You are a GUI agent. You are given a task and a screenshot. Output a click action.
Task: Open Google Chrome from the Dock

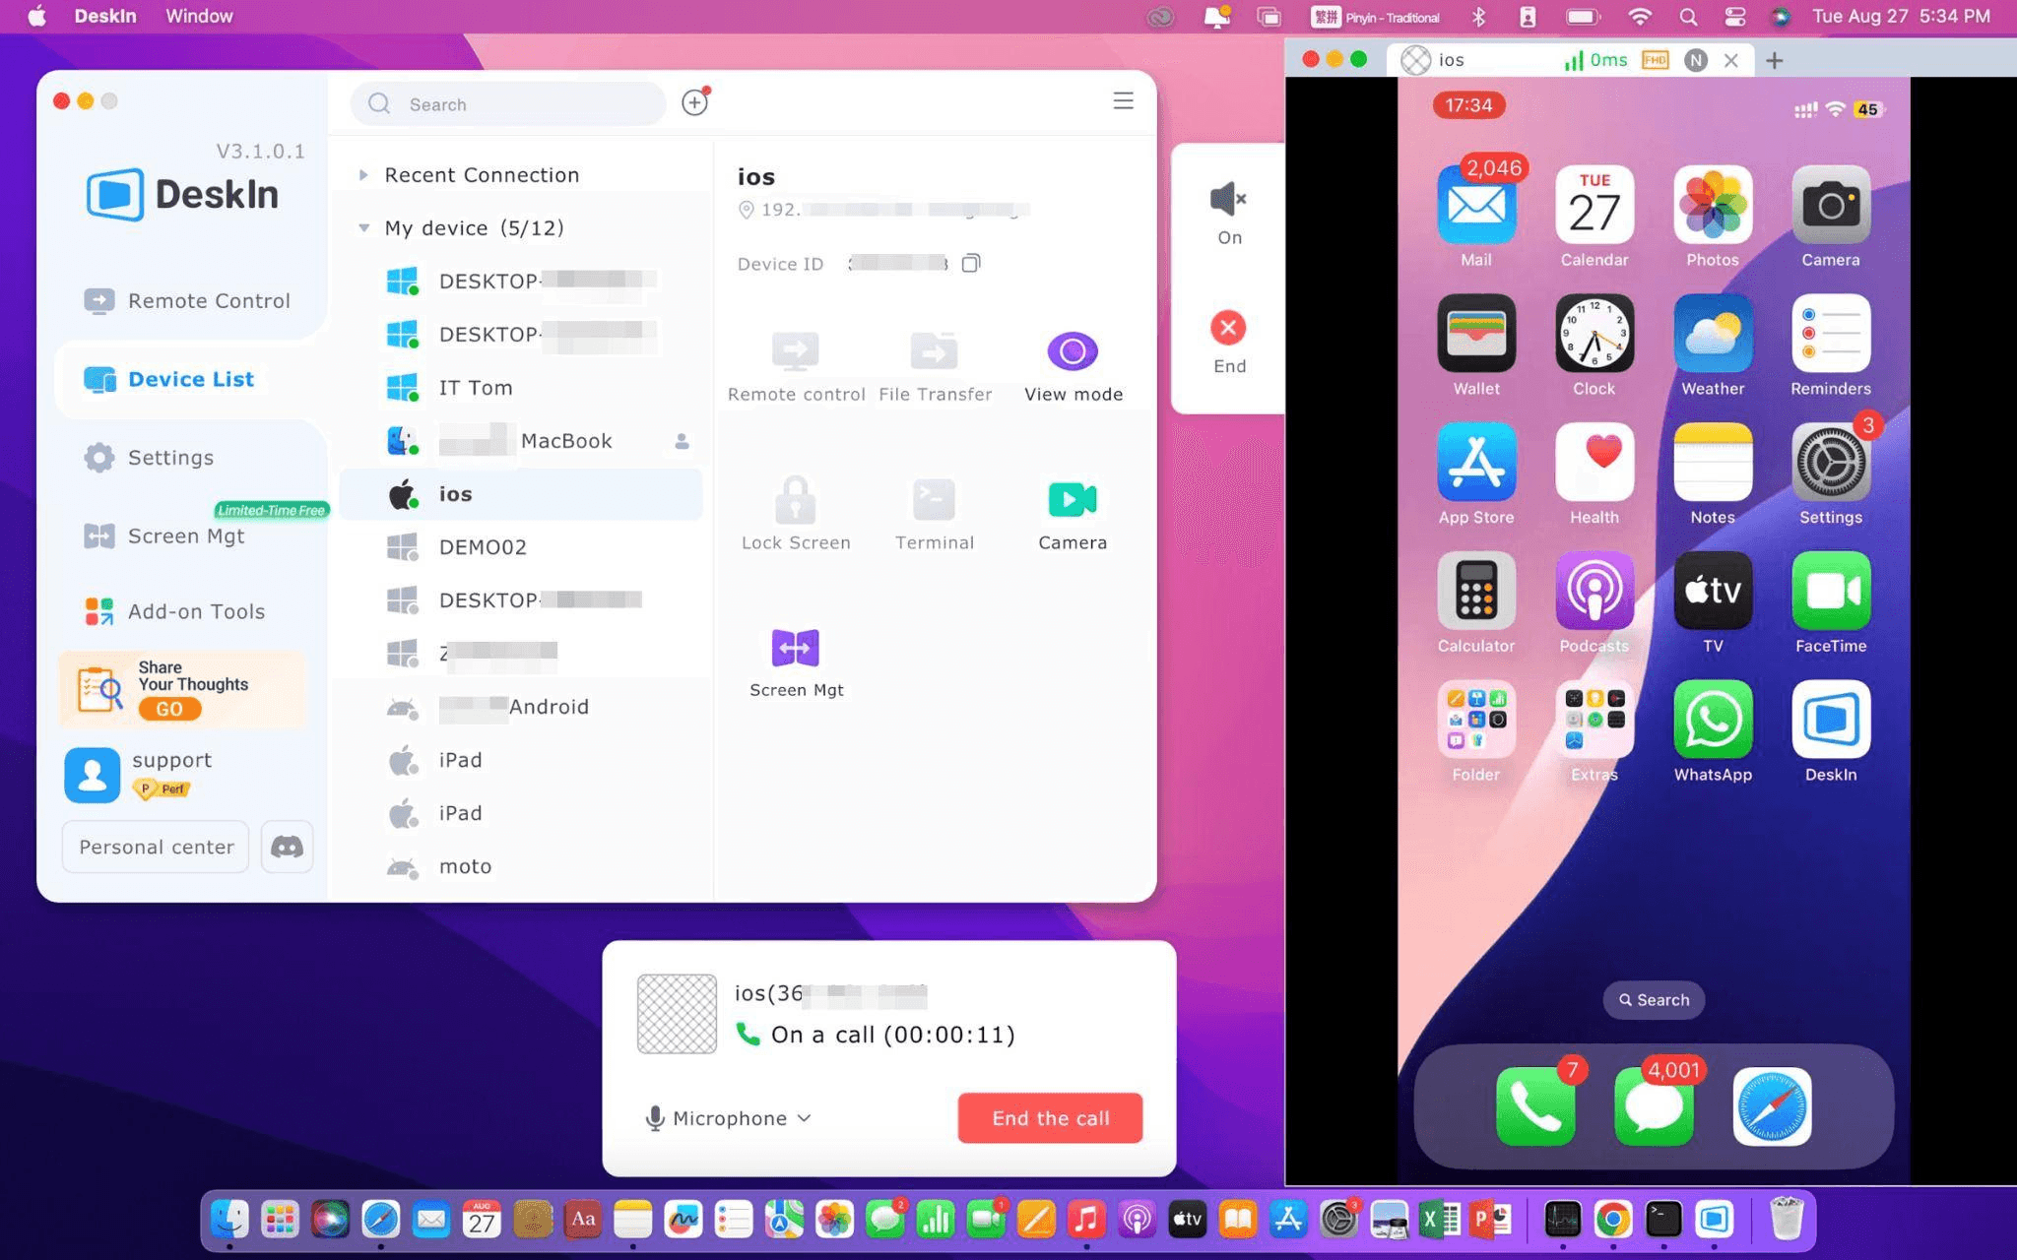coord(1612,1220)
